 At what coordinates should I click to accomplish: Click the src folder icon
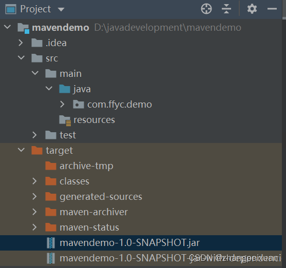(x=37, y=58)
